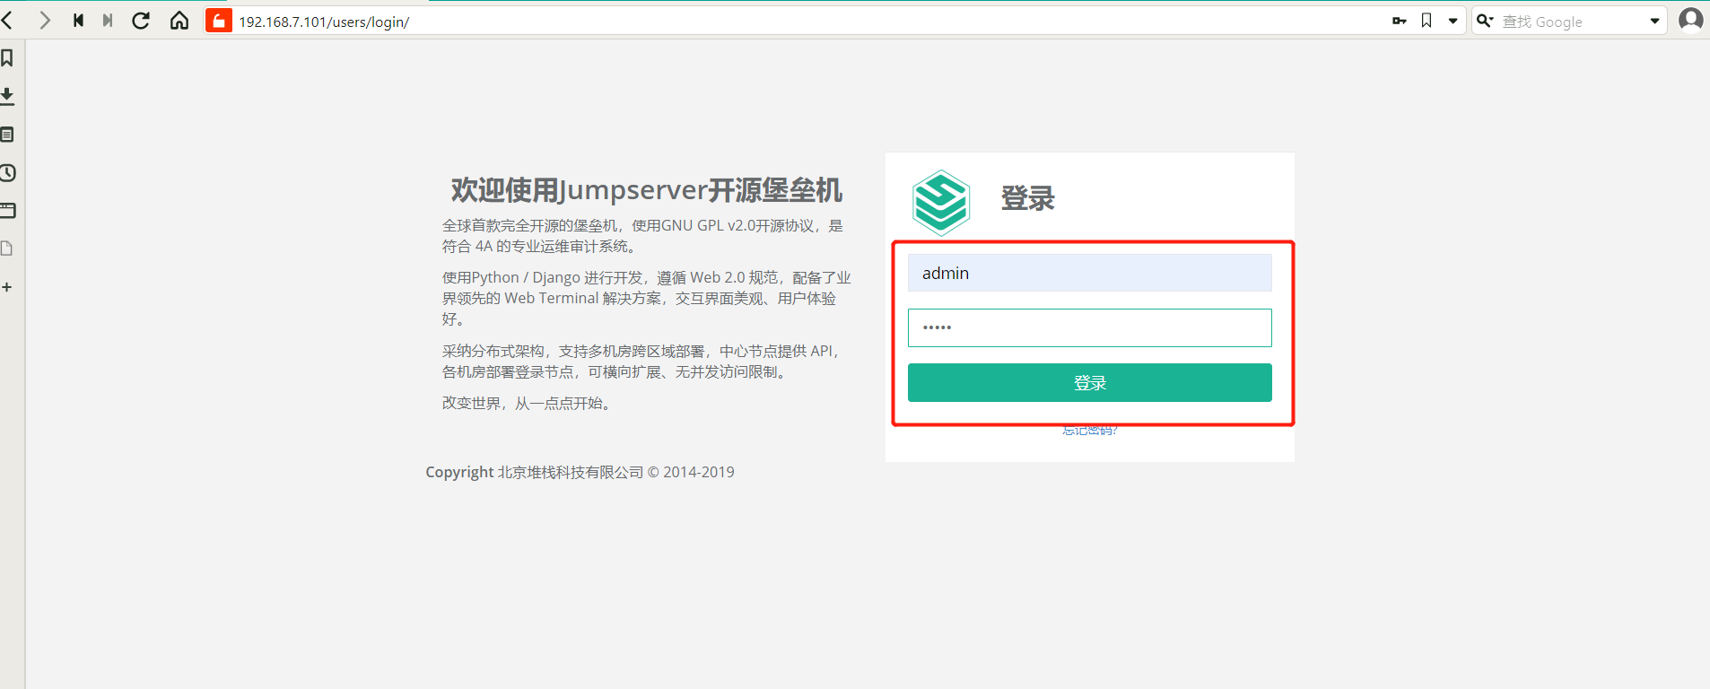The image size is (1710, 689).
Task: Reload the page with the refresh icon
Action: pyautogui.click(x=141, y=21)
